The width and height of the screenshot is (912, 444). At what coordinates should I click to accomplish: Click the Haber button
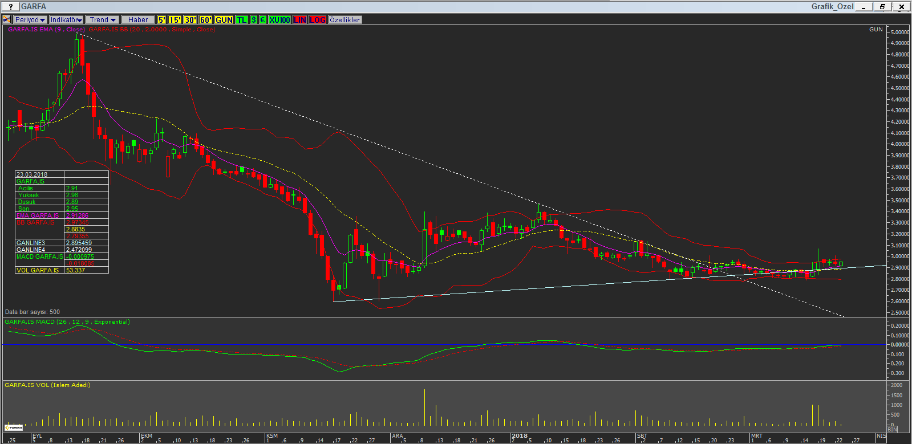click(138, 20)
